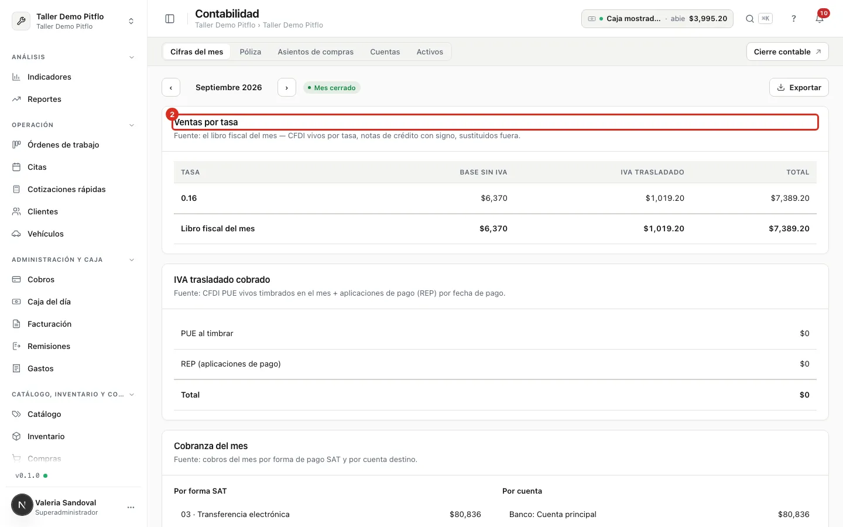Go to next month arrow

[x=287, y=88]
